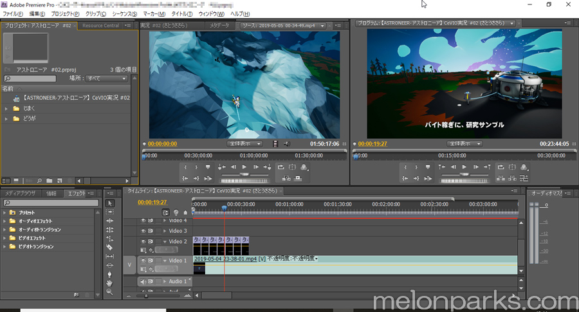Select the Selection arrow tool
This screenshot has height=312, width=579.
click(x=109, y=203)
